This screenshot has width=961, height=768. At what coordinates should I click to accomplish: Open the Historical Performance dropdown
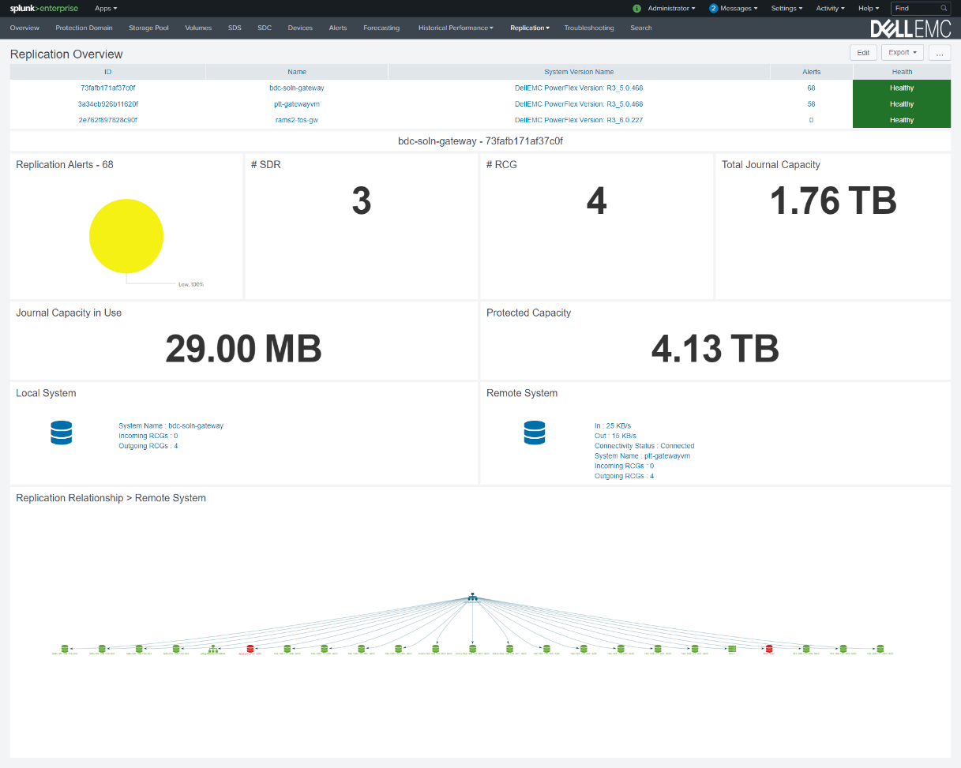point(456,28)
